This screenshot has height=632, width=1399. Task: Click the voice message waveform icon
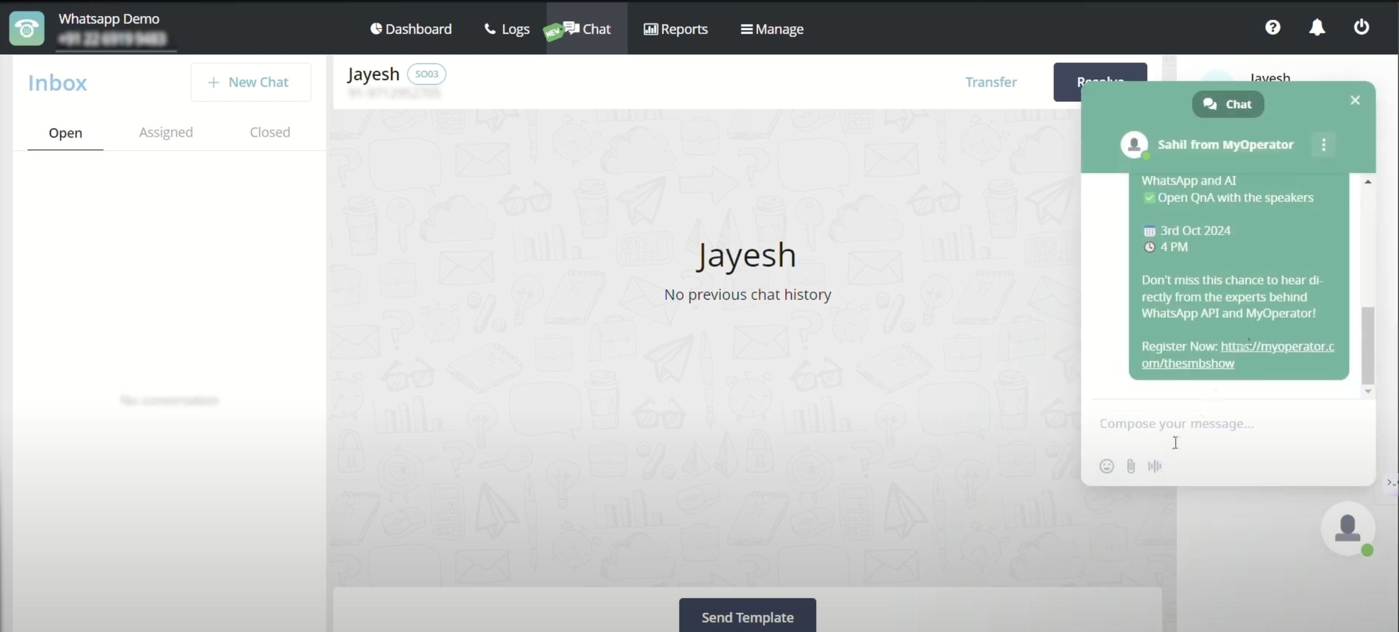1154,466
